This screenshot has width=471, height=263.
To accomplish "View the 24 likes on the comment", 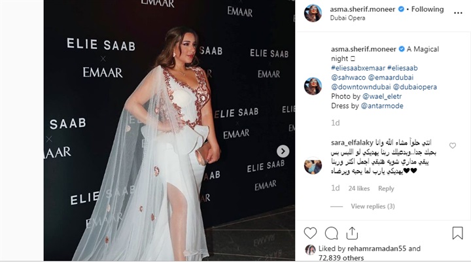I will [x=359, y=188].
